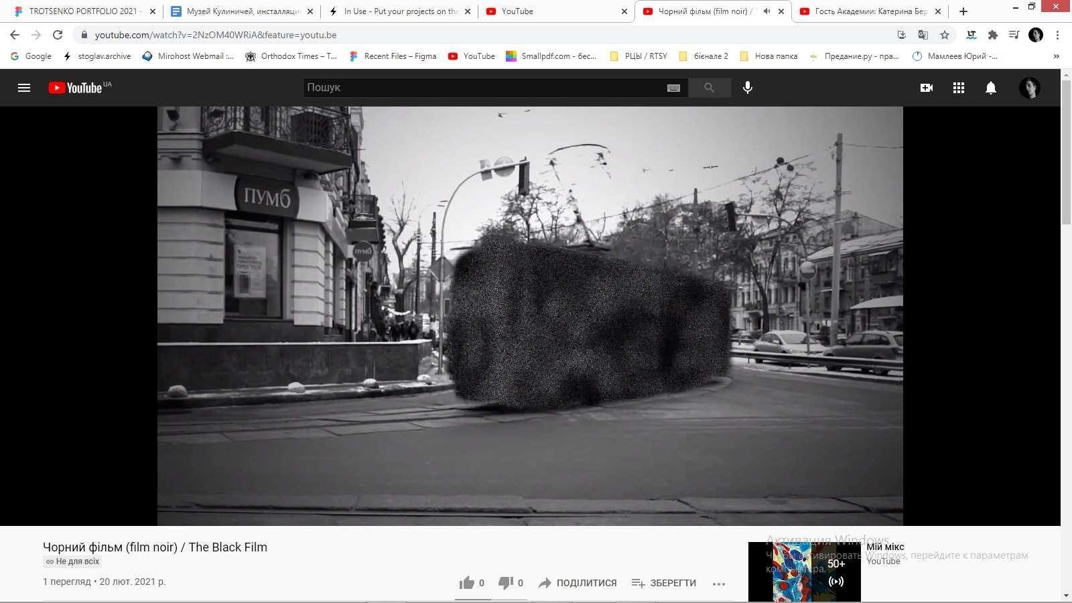Open the YouTube hamburger guide menu
The width and height of the screenshot is (1072, 603).
(24, 88)
